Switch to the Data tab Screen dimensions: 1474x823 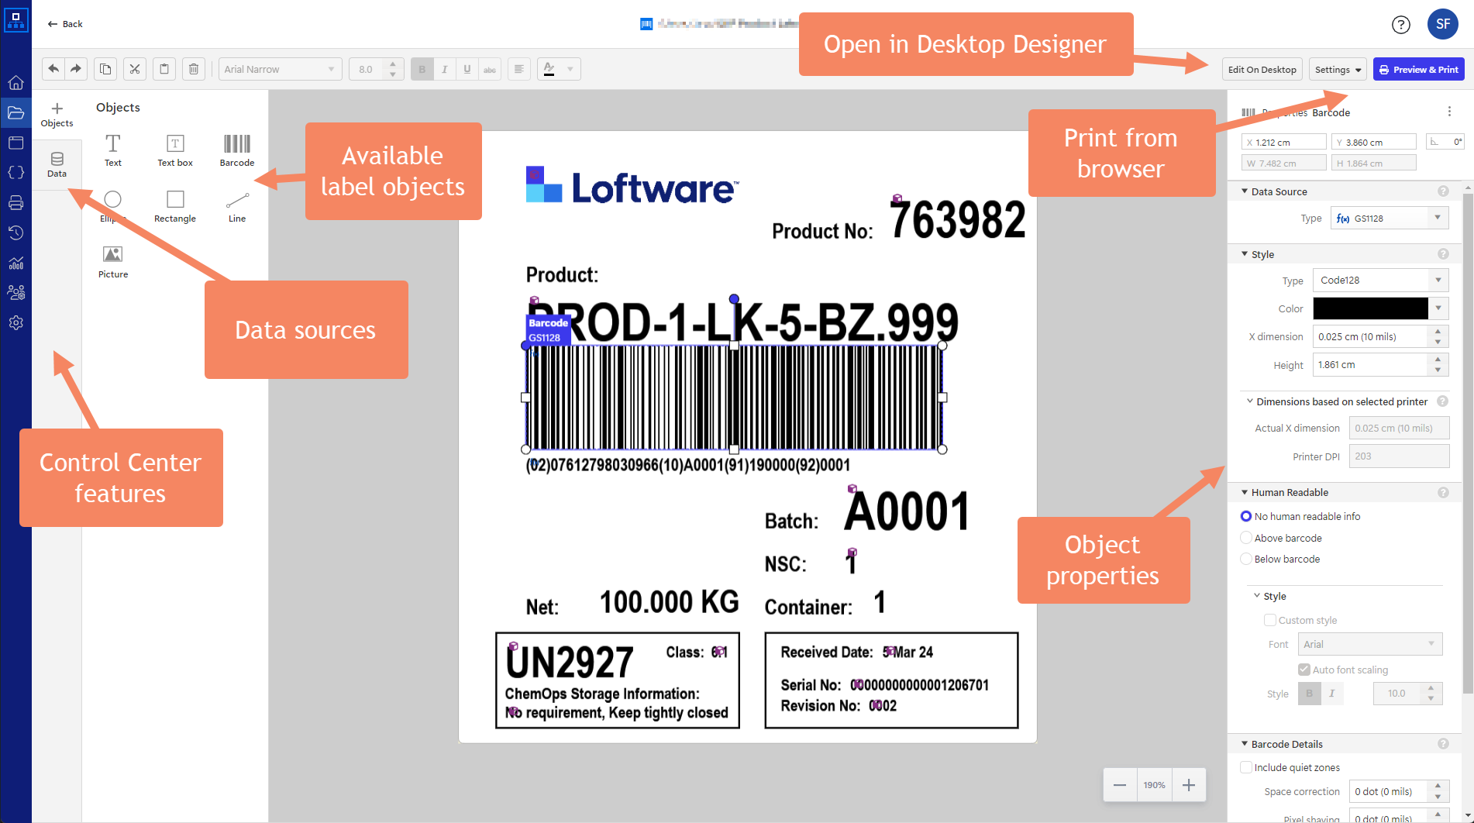[57, 164]
